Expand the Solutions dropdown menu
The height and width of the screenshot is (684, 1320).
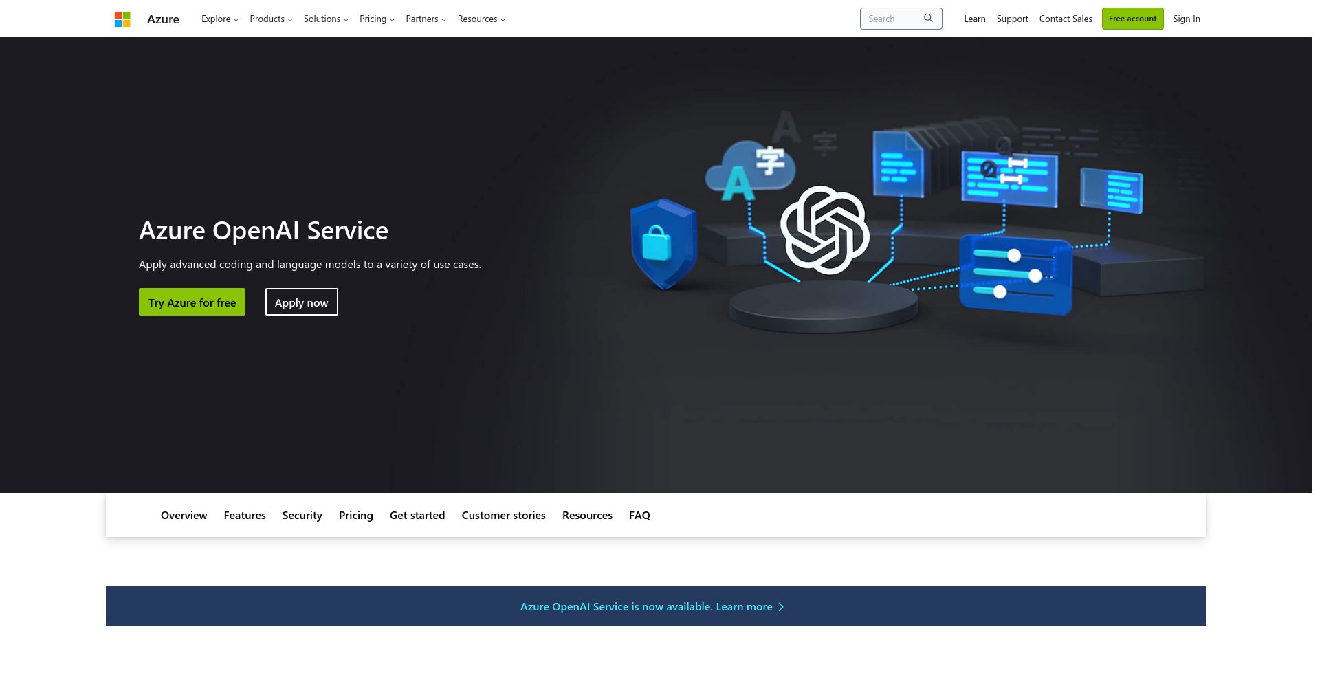pos(326,19)
